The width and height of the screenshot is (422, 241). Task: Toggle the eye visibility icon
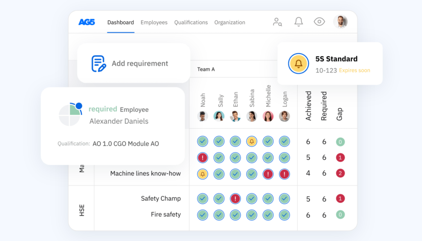coord(319,22)
